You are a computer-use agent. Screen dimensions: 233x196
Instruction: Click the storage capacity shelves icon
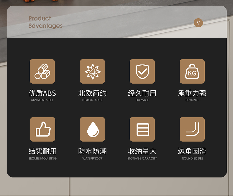142,129
